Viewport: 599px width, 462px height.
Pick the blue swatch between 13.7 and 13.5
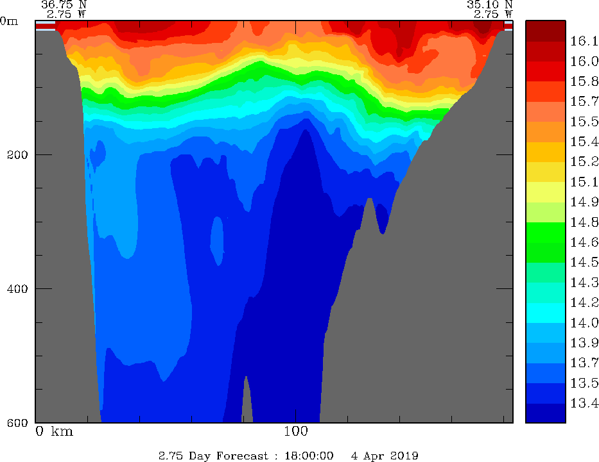tap(546, 373)
